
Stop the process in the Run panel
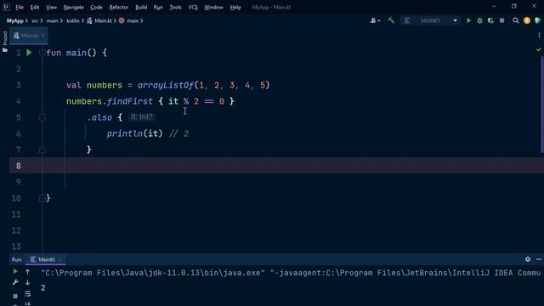pos(15,296)
